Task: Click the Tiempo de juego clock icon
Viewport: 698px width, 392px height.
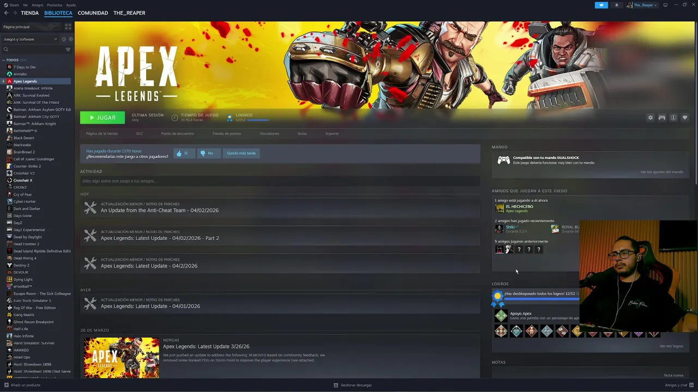Action: point(174,118)
